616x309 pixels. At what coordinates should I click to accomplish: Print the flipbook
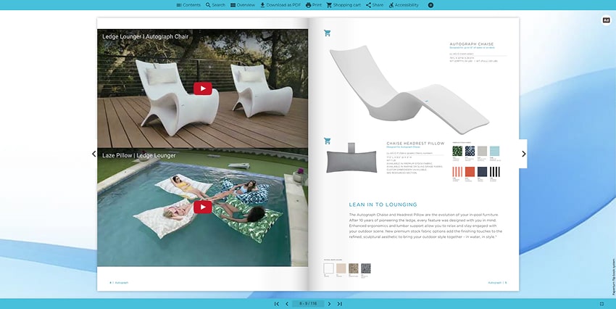(314, 5)
